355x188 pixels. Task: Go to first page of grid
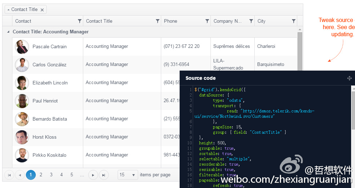(9, 175)
